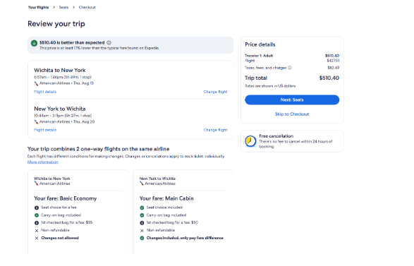This screenshot has width=414, height=266.
Task: Click 'Changes not allowed' text
Action: (x=60, y=238)
